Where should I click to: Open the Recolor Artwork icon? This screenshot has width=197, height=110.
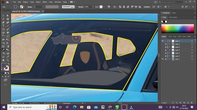click(x=109, y=7)
